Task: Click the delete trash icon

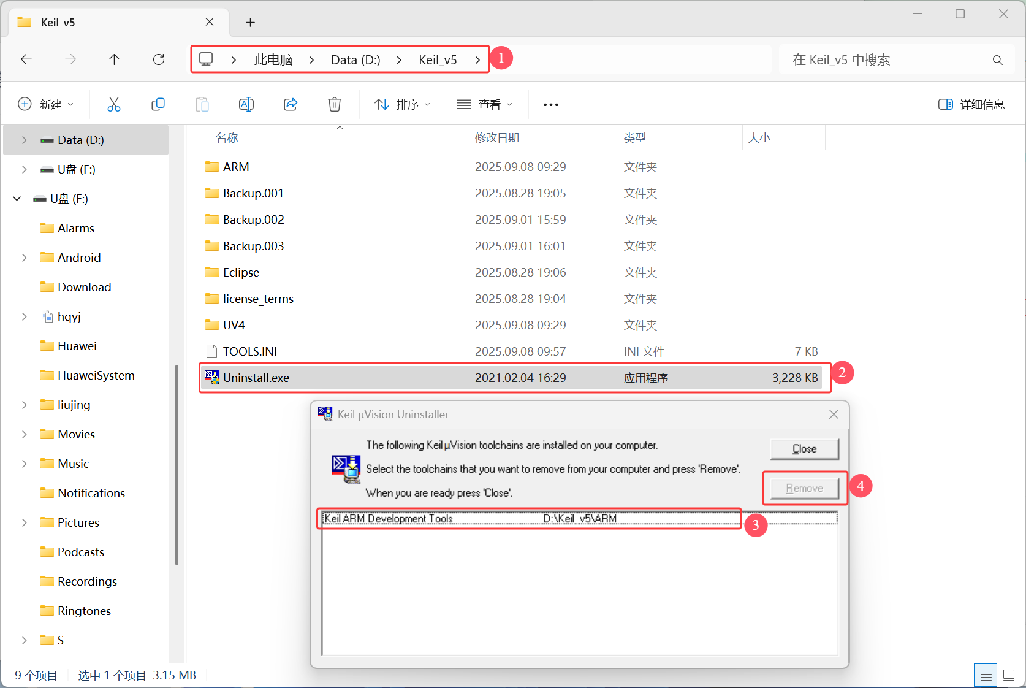Action: click(335, 104)
